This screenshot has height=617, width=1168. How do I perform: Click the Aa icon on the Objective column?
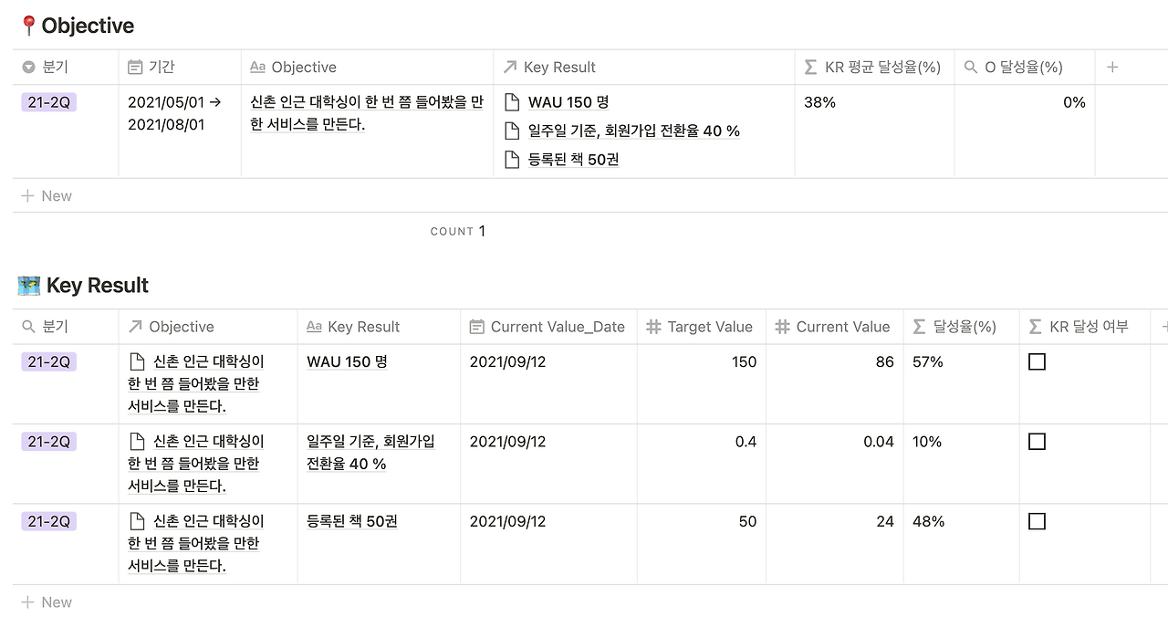[x=256, y=67]
